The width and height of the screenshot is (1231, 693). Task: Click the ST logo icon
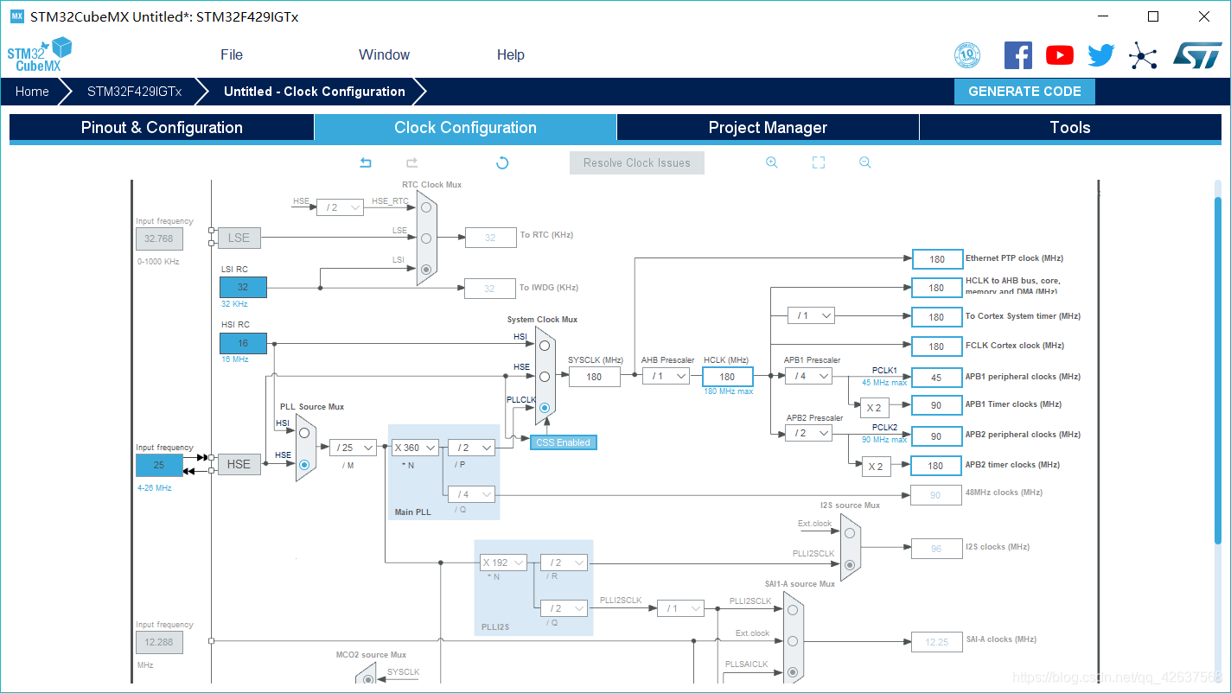point(1197,55)
